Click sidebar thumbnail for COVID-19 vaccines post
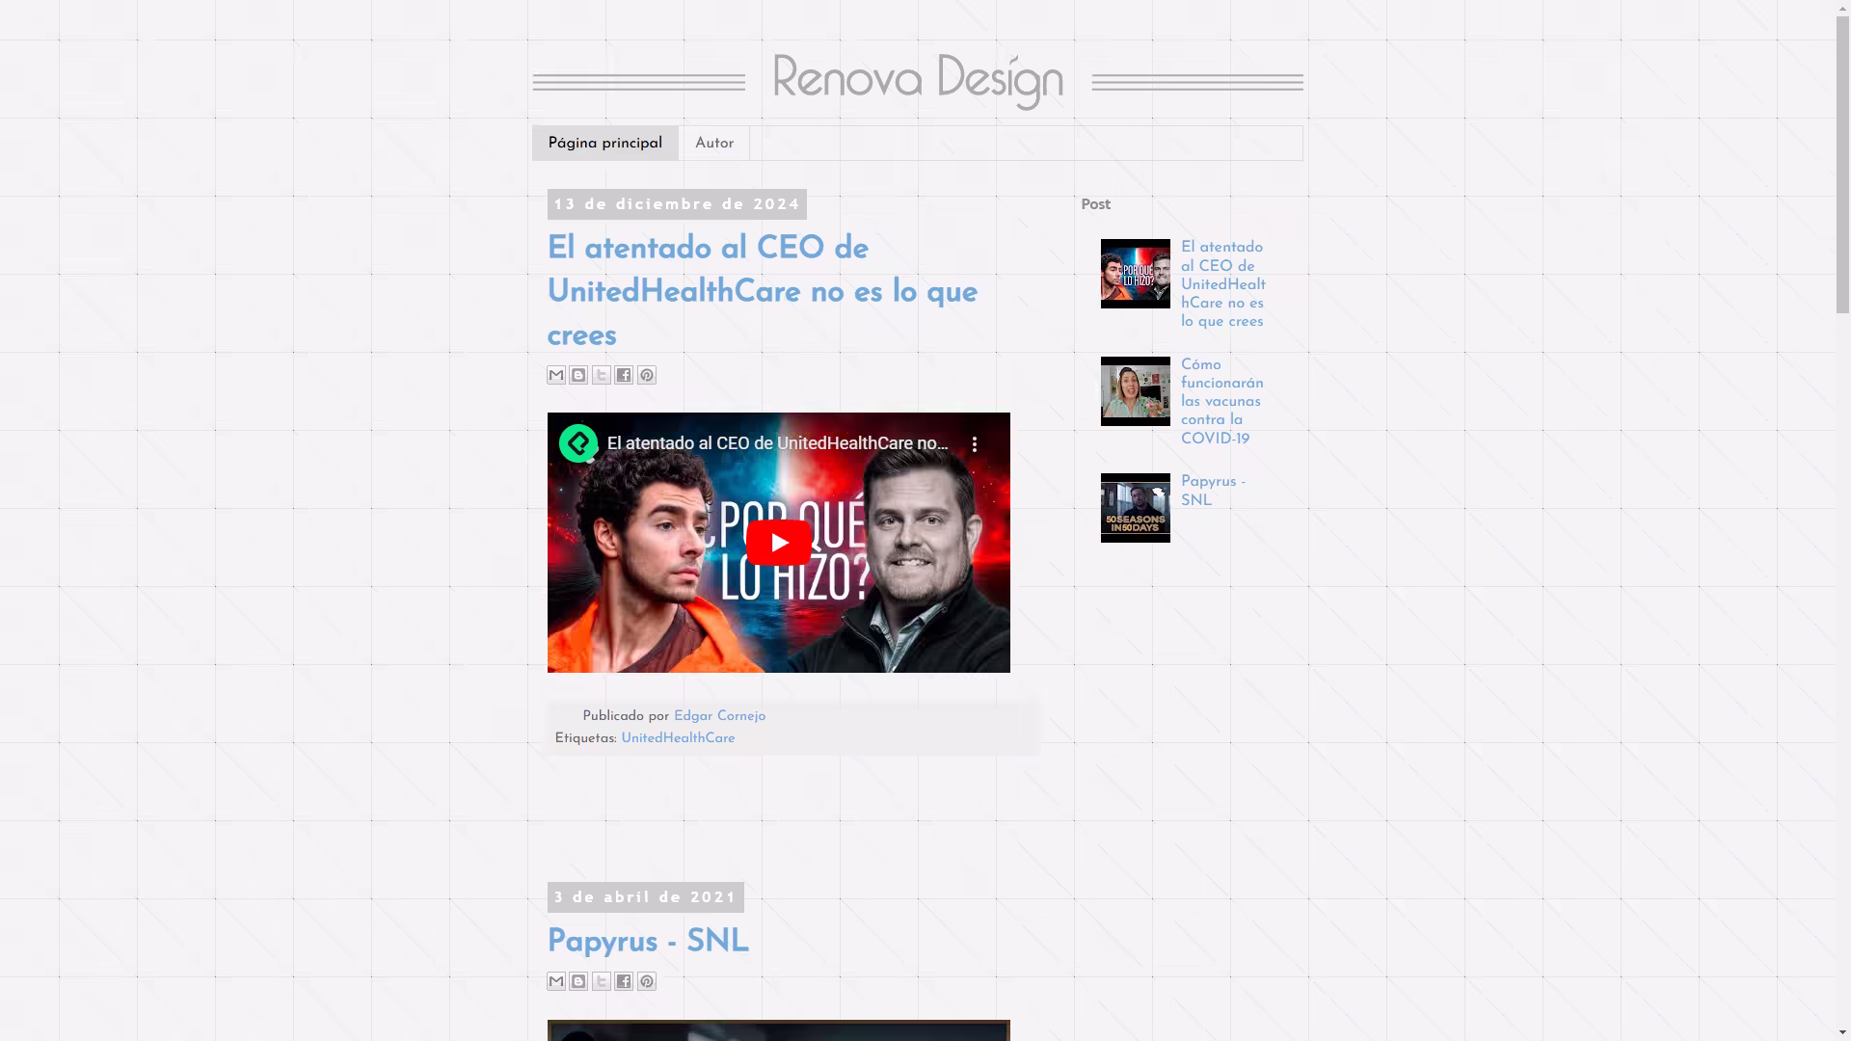This screenshot has height=1041, width=1851. 1136,391
